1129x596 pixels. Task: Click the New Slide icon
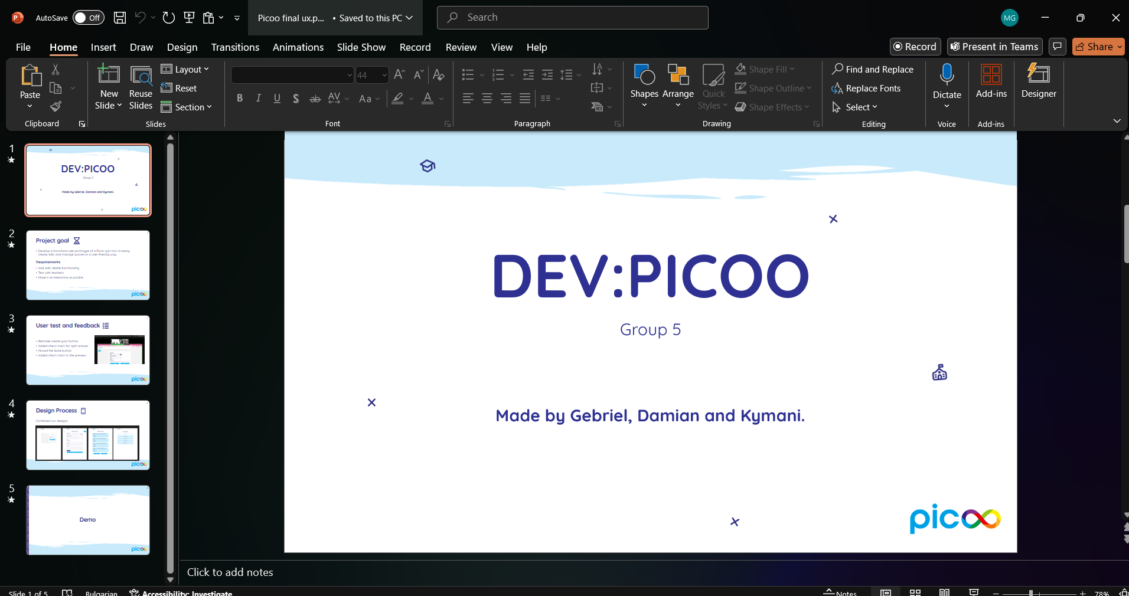tap(109, 75)
